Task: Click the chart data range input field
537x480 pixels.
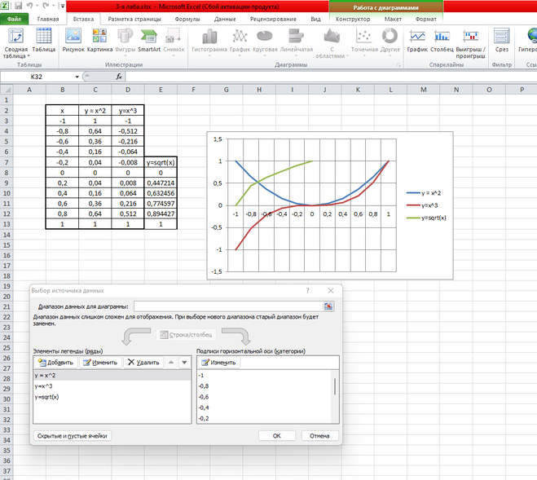Action: click(228, 306)
